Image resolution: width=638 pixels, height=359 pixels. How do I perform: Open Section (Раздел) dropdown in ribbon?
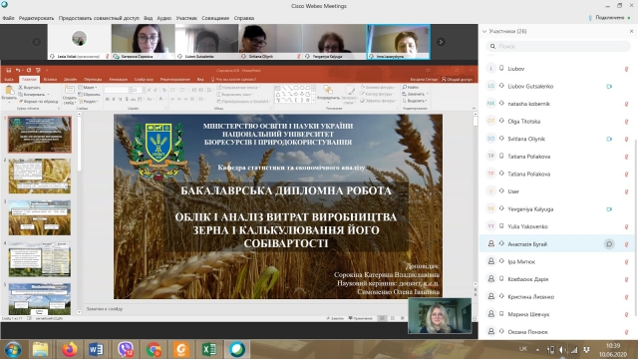tap(88, 102)
